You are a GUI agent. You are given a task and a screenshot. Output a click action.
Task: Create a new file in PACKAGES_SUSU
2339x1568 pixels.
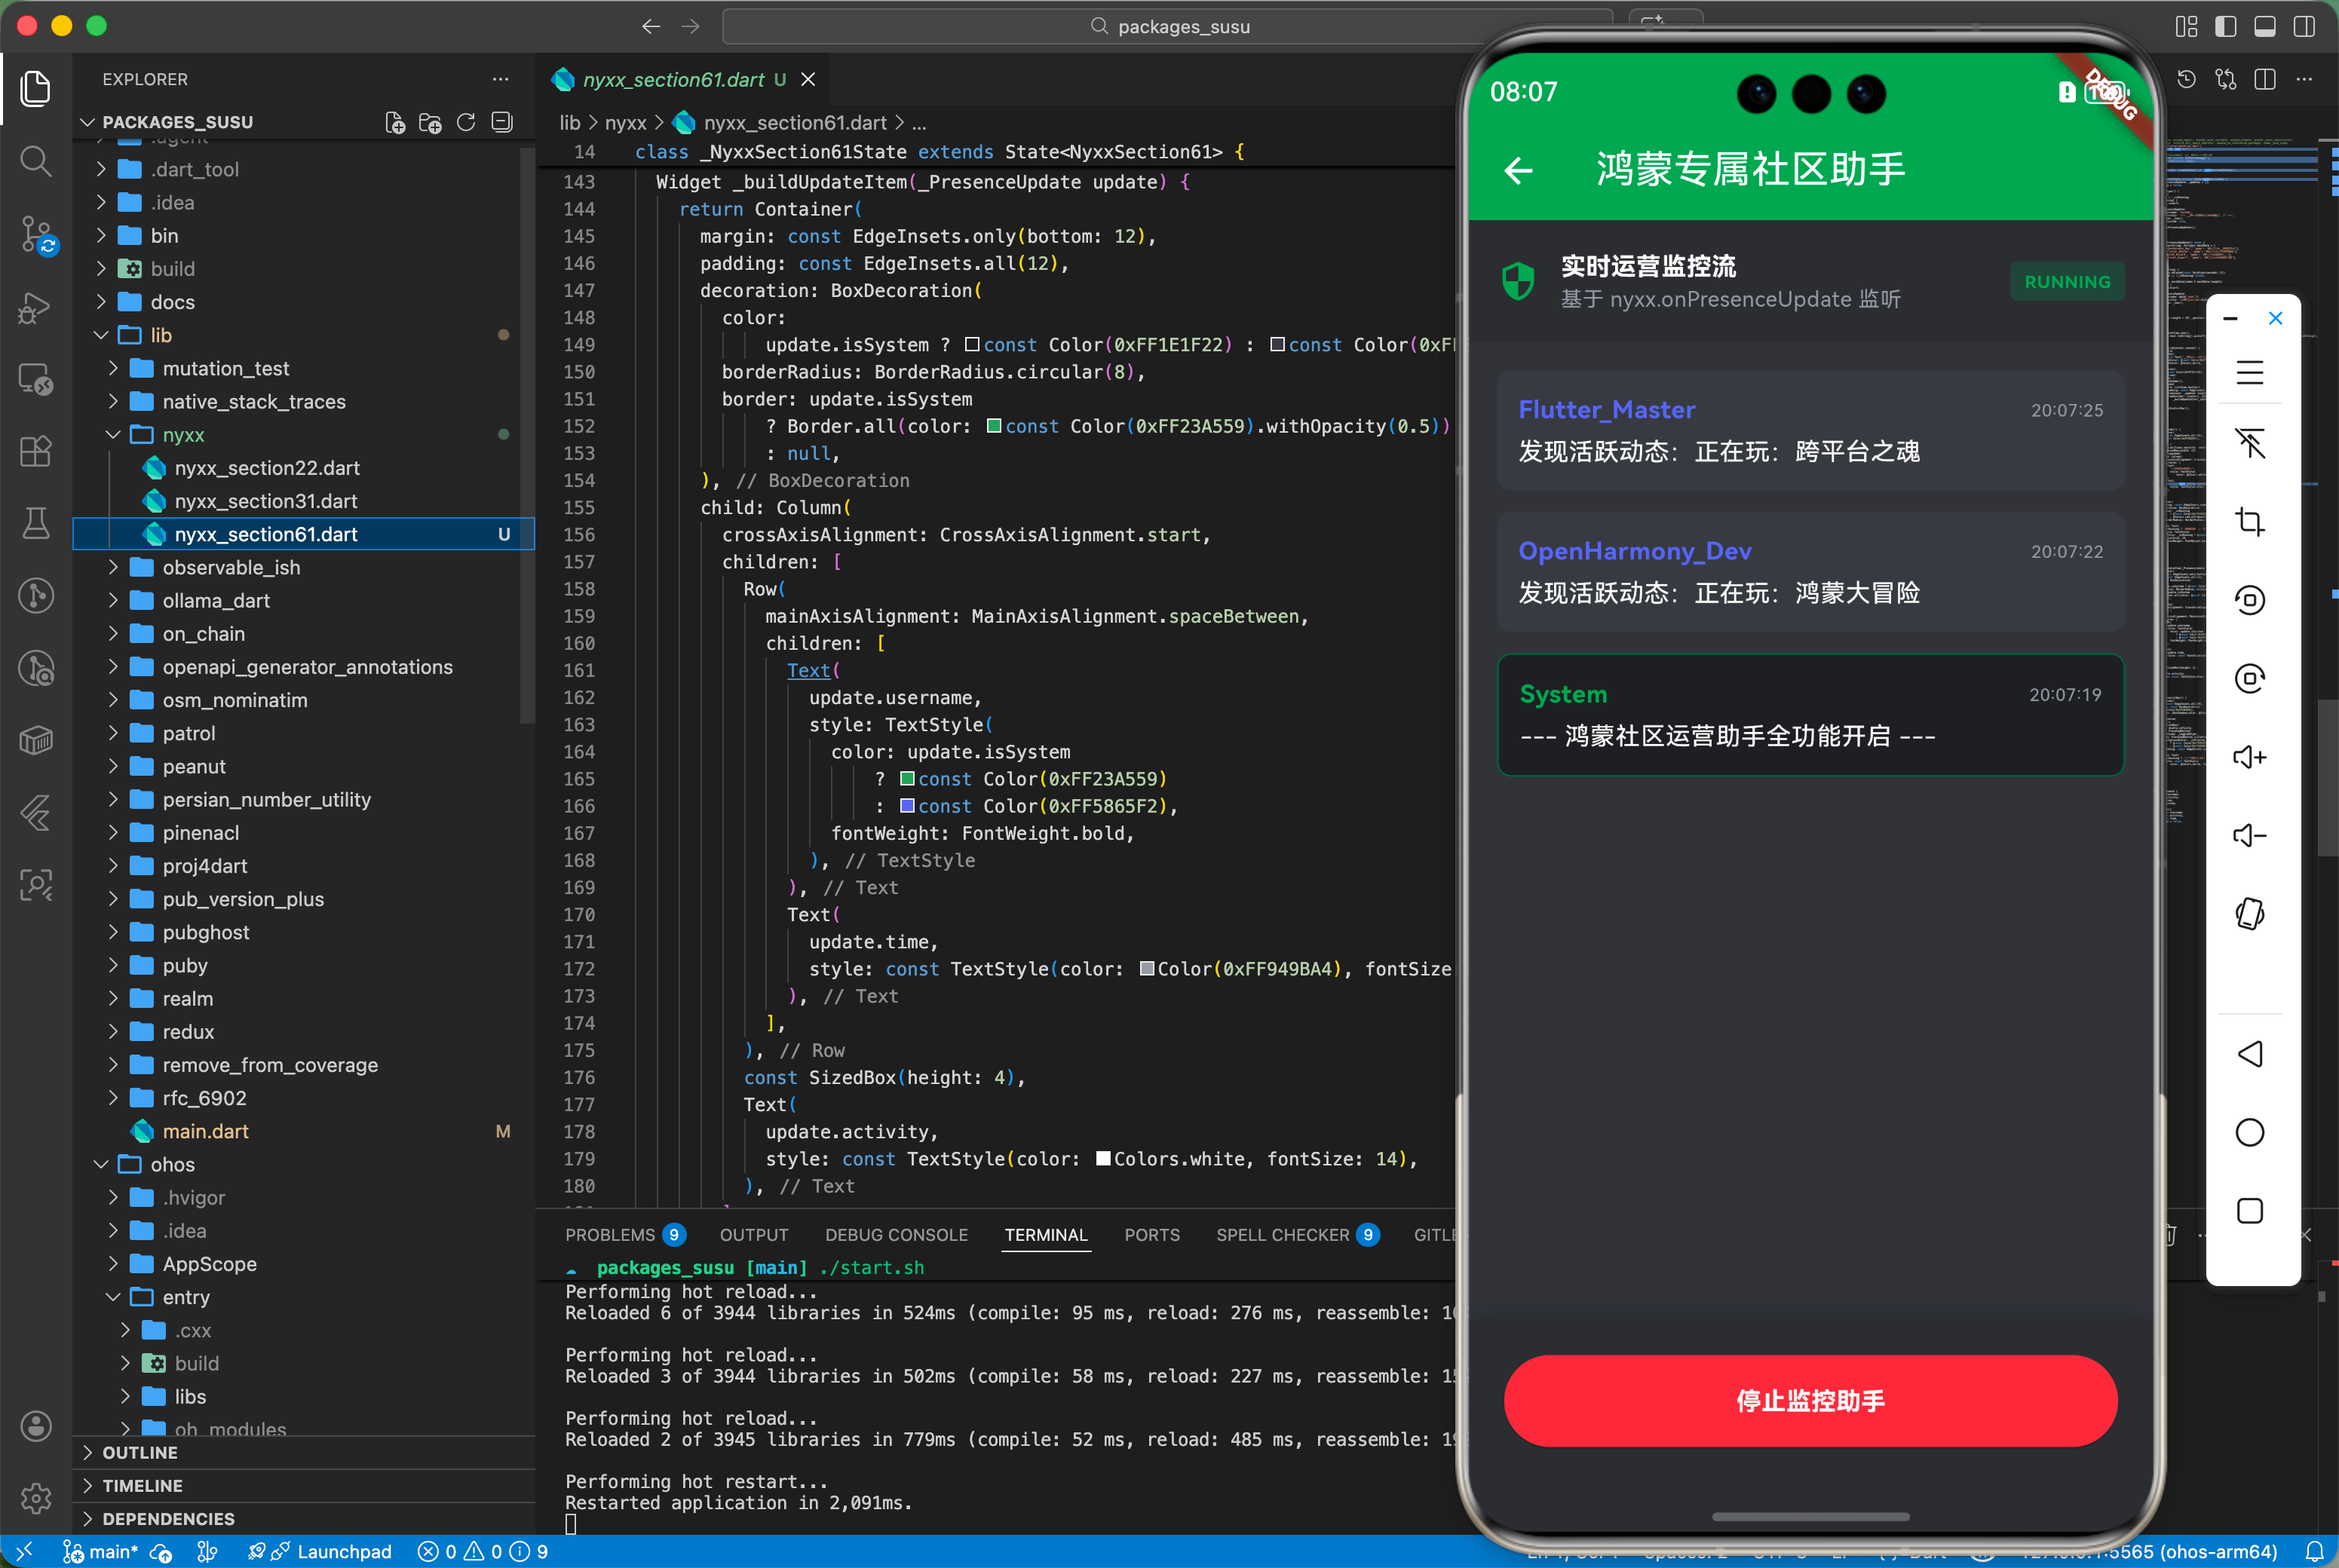tap(395, 122)
